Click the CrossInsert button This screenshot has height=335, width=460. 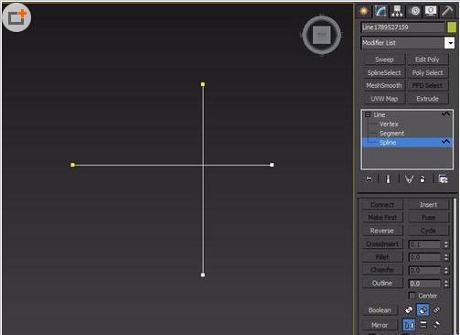pyautogui.click(x=382, y=243)
